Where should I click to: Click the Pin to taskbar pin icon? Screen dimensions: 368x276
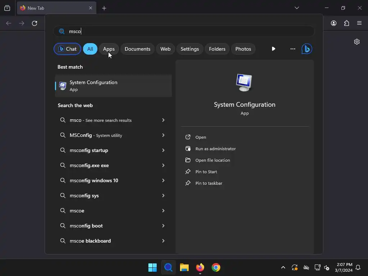[188, 183]
